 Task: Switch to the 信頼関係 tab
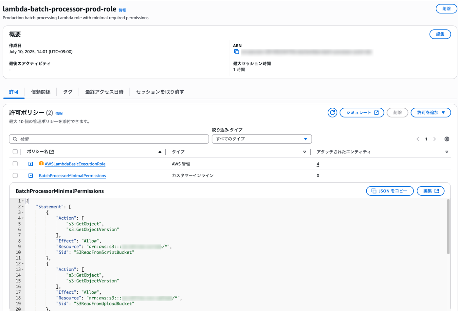(x=41, y=92)
